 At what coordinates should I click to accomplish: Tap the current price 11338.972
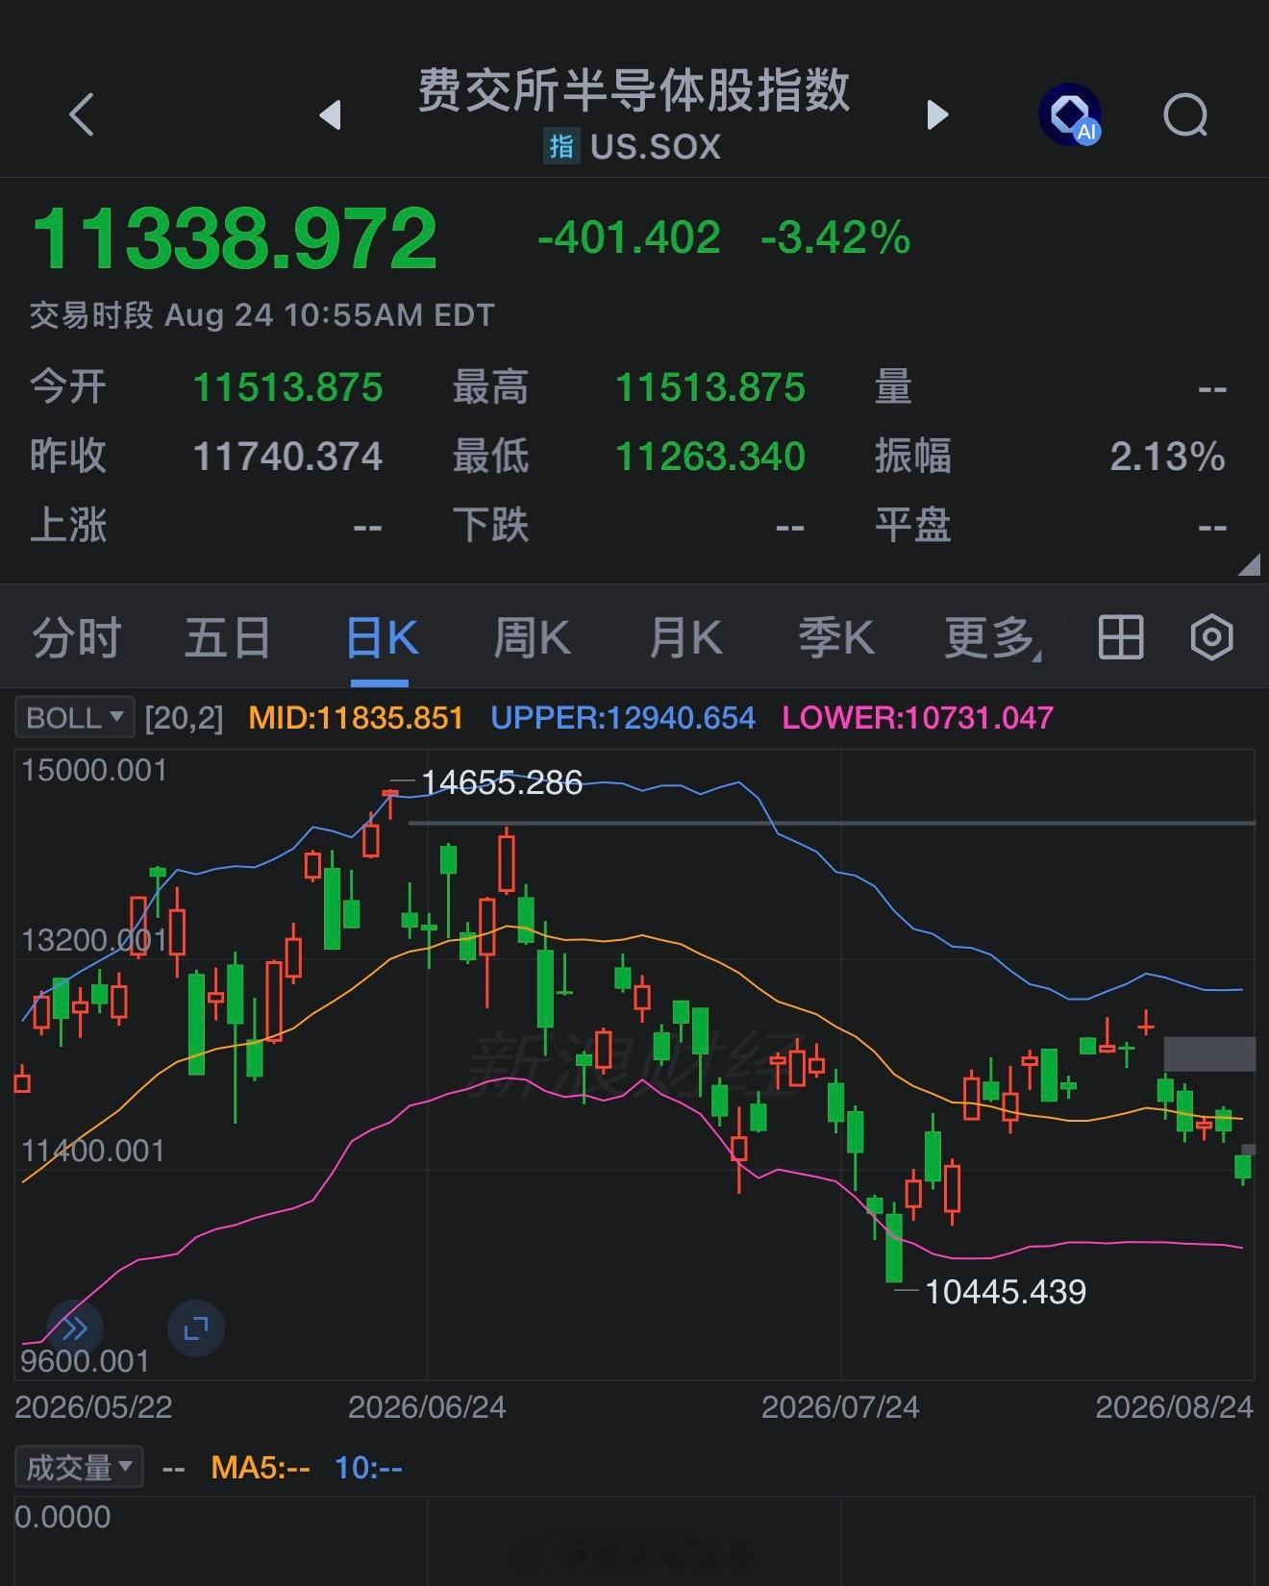click(x=236, y=238)
